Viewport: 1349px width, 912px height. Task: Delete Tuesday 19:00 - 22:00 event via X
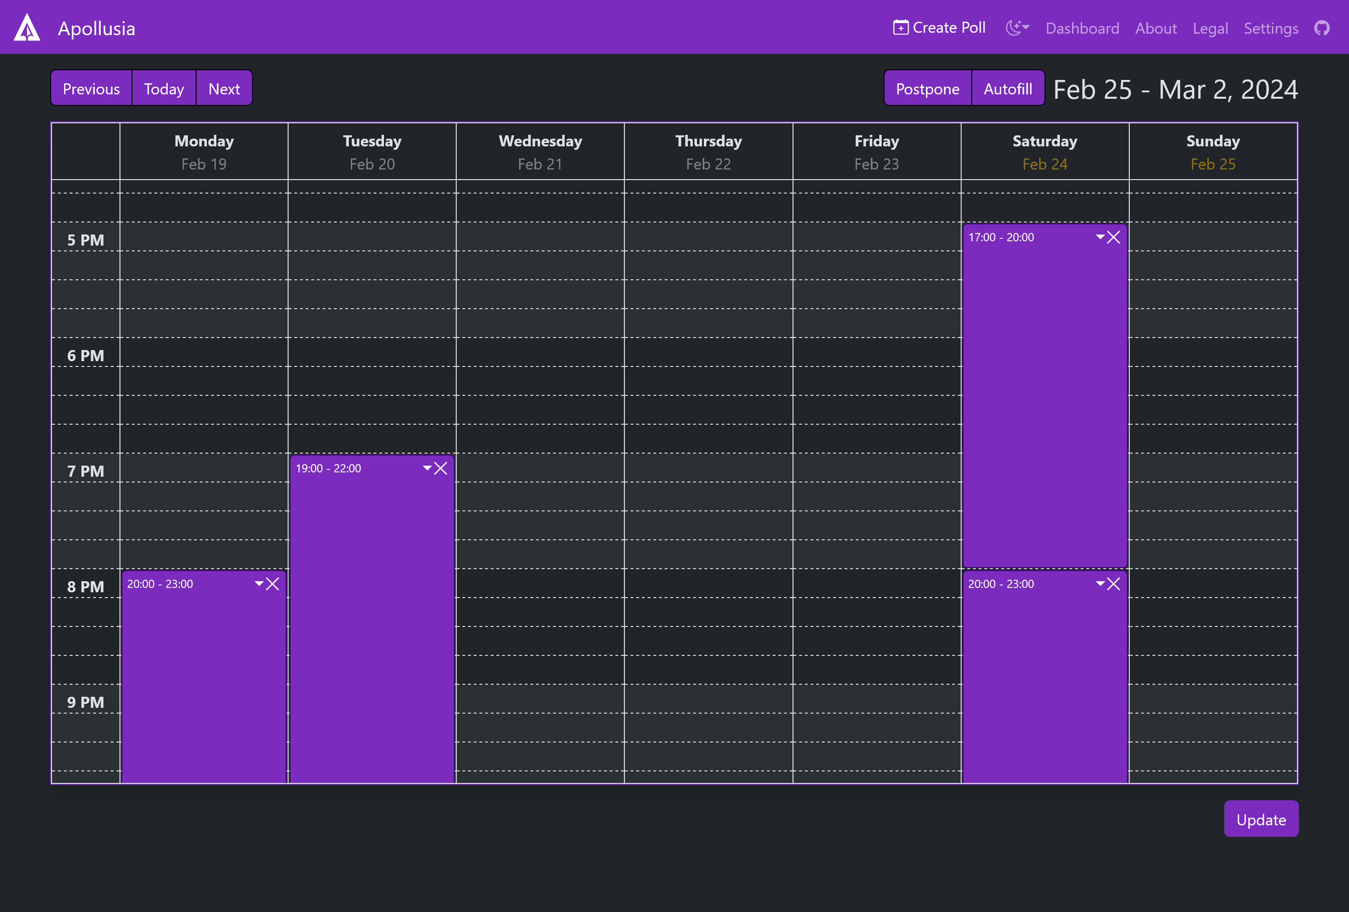pyautogui.click(x=440, y=468)
